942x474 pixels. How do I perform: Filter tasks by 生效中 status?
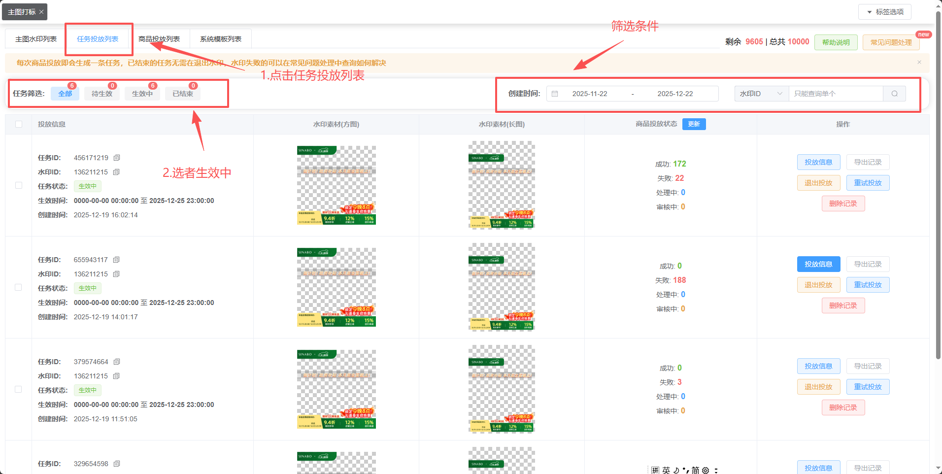pyautogui.click(x=142, y=94)
